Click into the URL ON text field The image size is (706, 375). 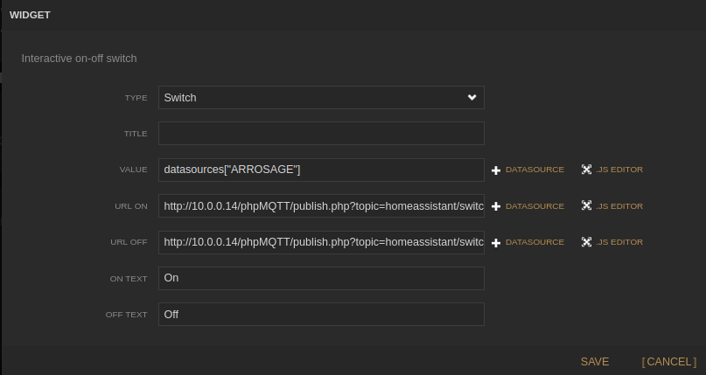pyautogui.click(x=321, y=206)
